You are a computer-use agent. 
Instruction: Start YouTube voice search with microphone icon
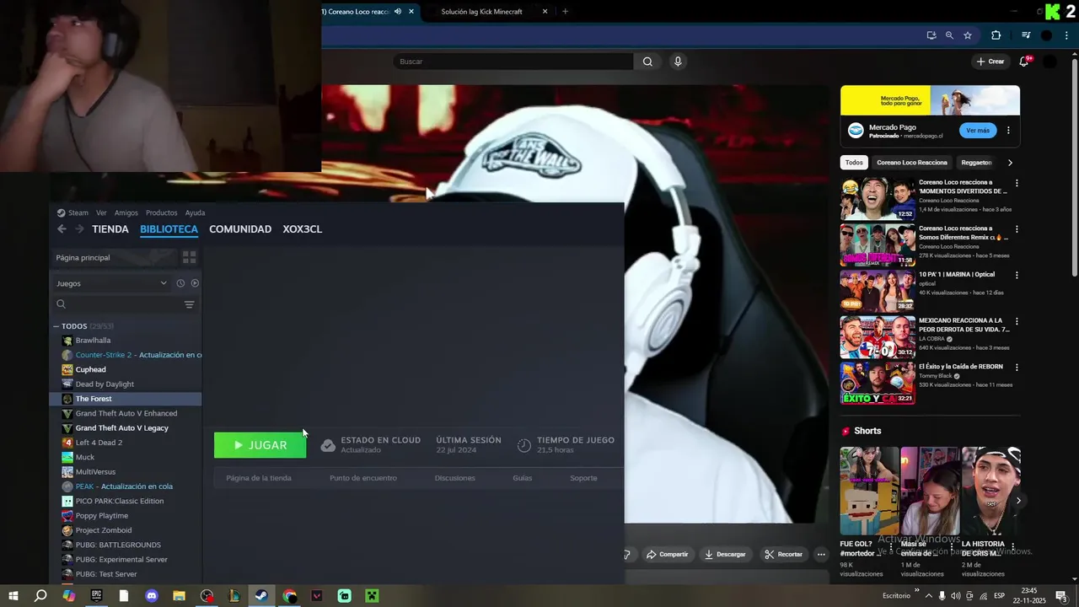(678, 62)
